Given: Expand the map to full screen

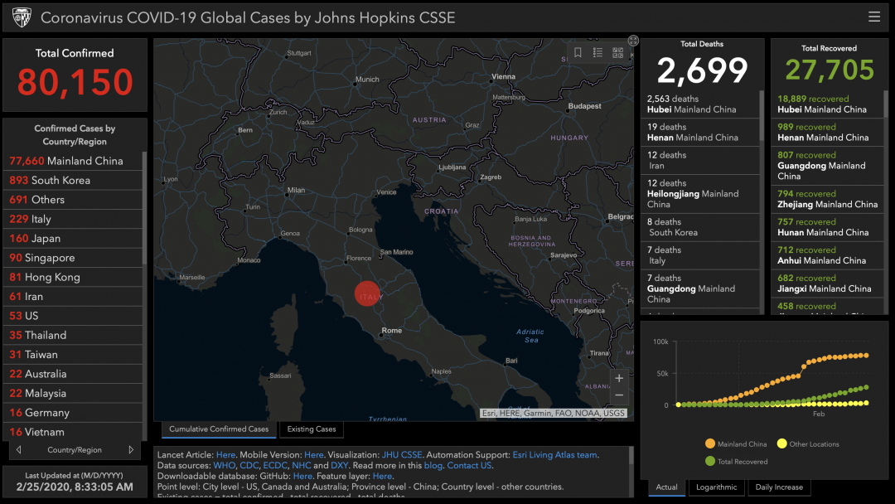Looking at the screenshot, I should (633, 41).
